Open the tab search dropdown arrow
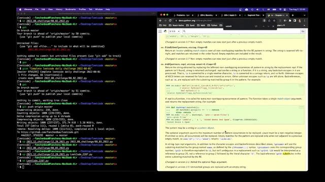The height and width of the screenshot is (182, 325). (x=304, y=15)
